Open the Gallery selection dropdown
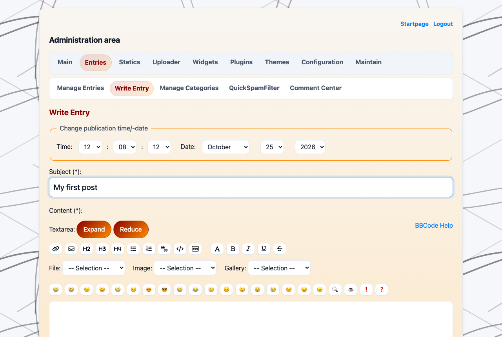This screenshot has height=337, width=502. tap(279, 268)
